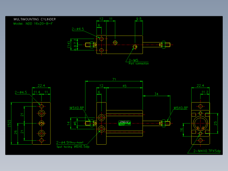
Task: Click the logo label on cylinder body
Action: click(125, 123)
